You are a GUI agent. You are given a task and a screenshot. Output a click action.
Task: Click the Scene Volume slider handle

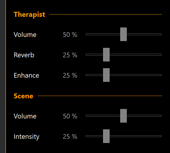pyautogui.click(x=124, y=116)
